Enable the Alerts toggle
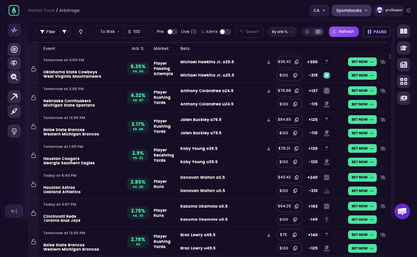 [x=225, y=32]
